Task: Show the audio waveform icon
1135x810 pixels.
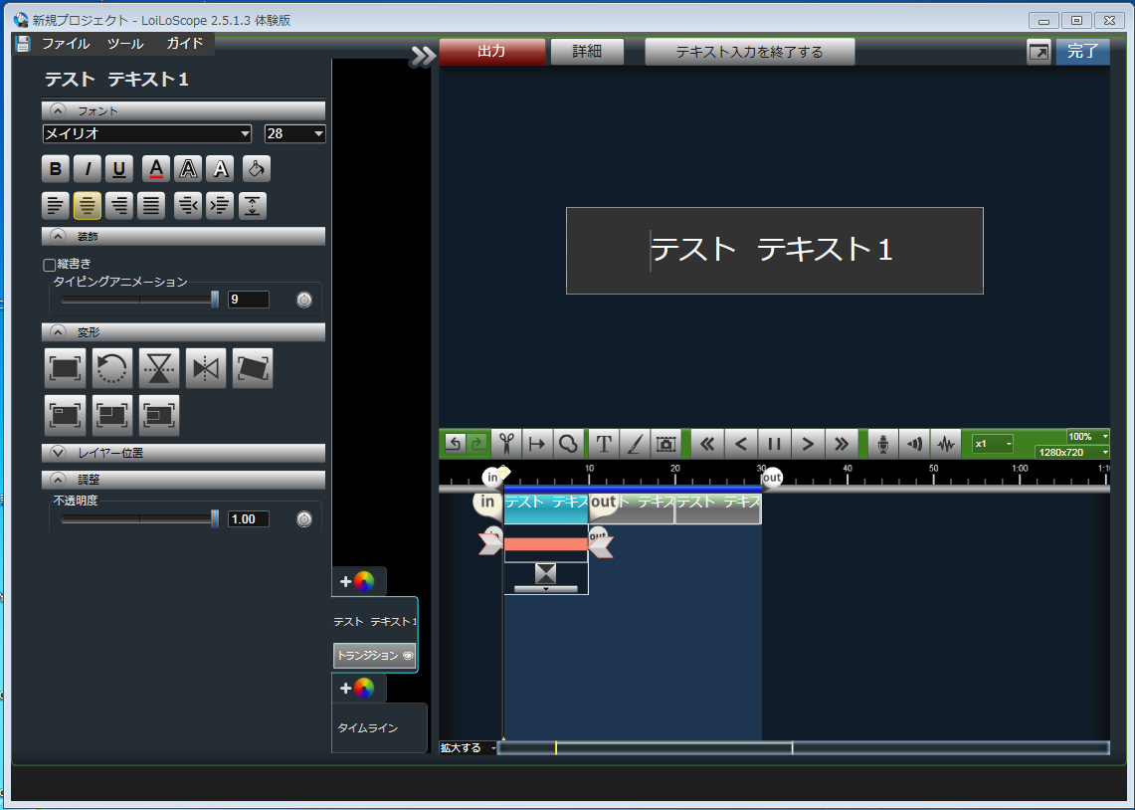Action: click(946, 444)
